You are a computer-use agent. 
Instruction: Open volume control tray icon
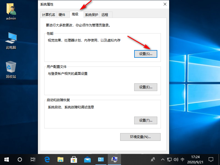176,159
